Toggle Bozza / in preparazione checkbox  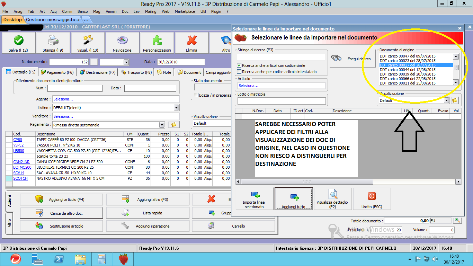pyautogui.click(x=196, y=95)
